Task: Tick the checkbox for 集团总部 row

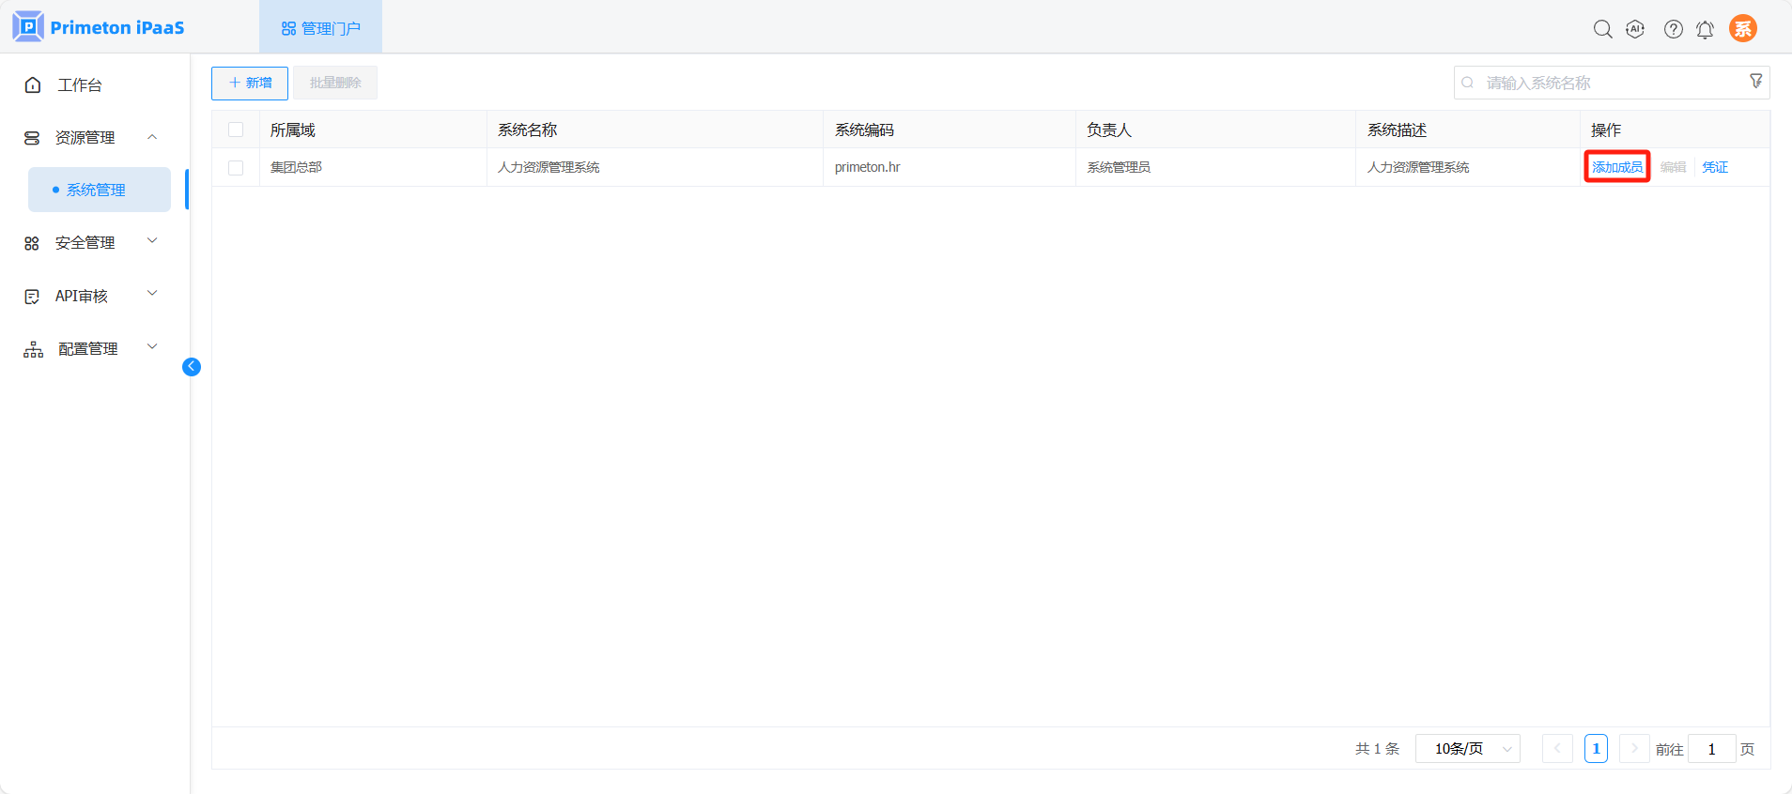Action: click(x=236, y=167)
